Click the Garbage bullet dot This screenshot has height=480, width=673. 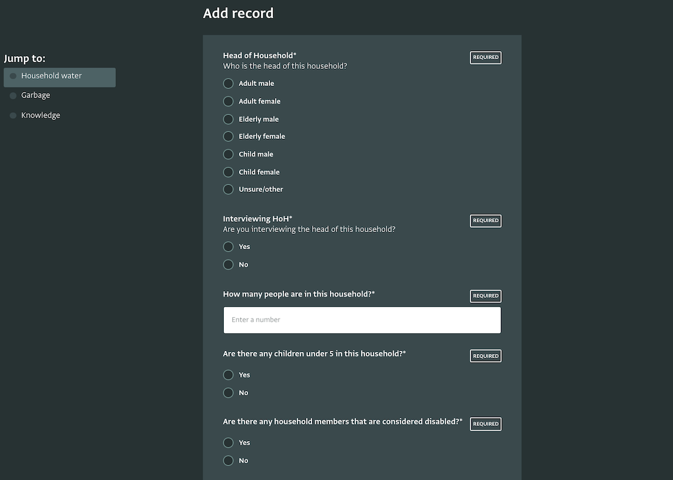click(13, 96)
